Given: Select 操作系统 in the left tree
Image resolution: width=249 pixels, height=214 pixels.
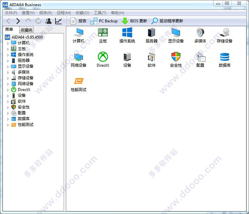Looking at the screenshot, I should coord(22,55).
